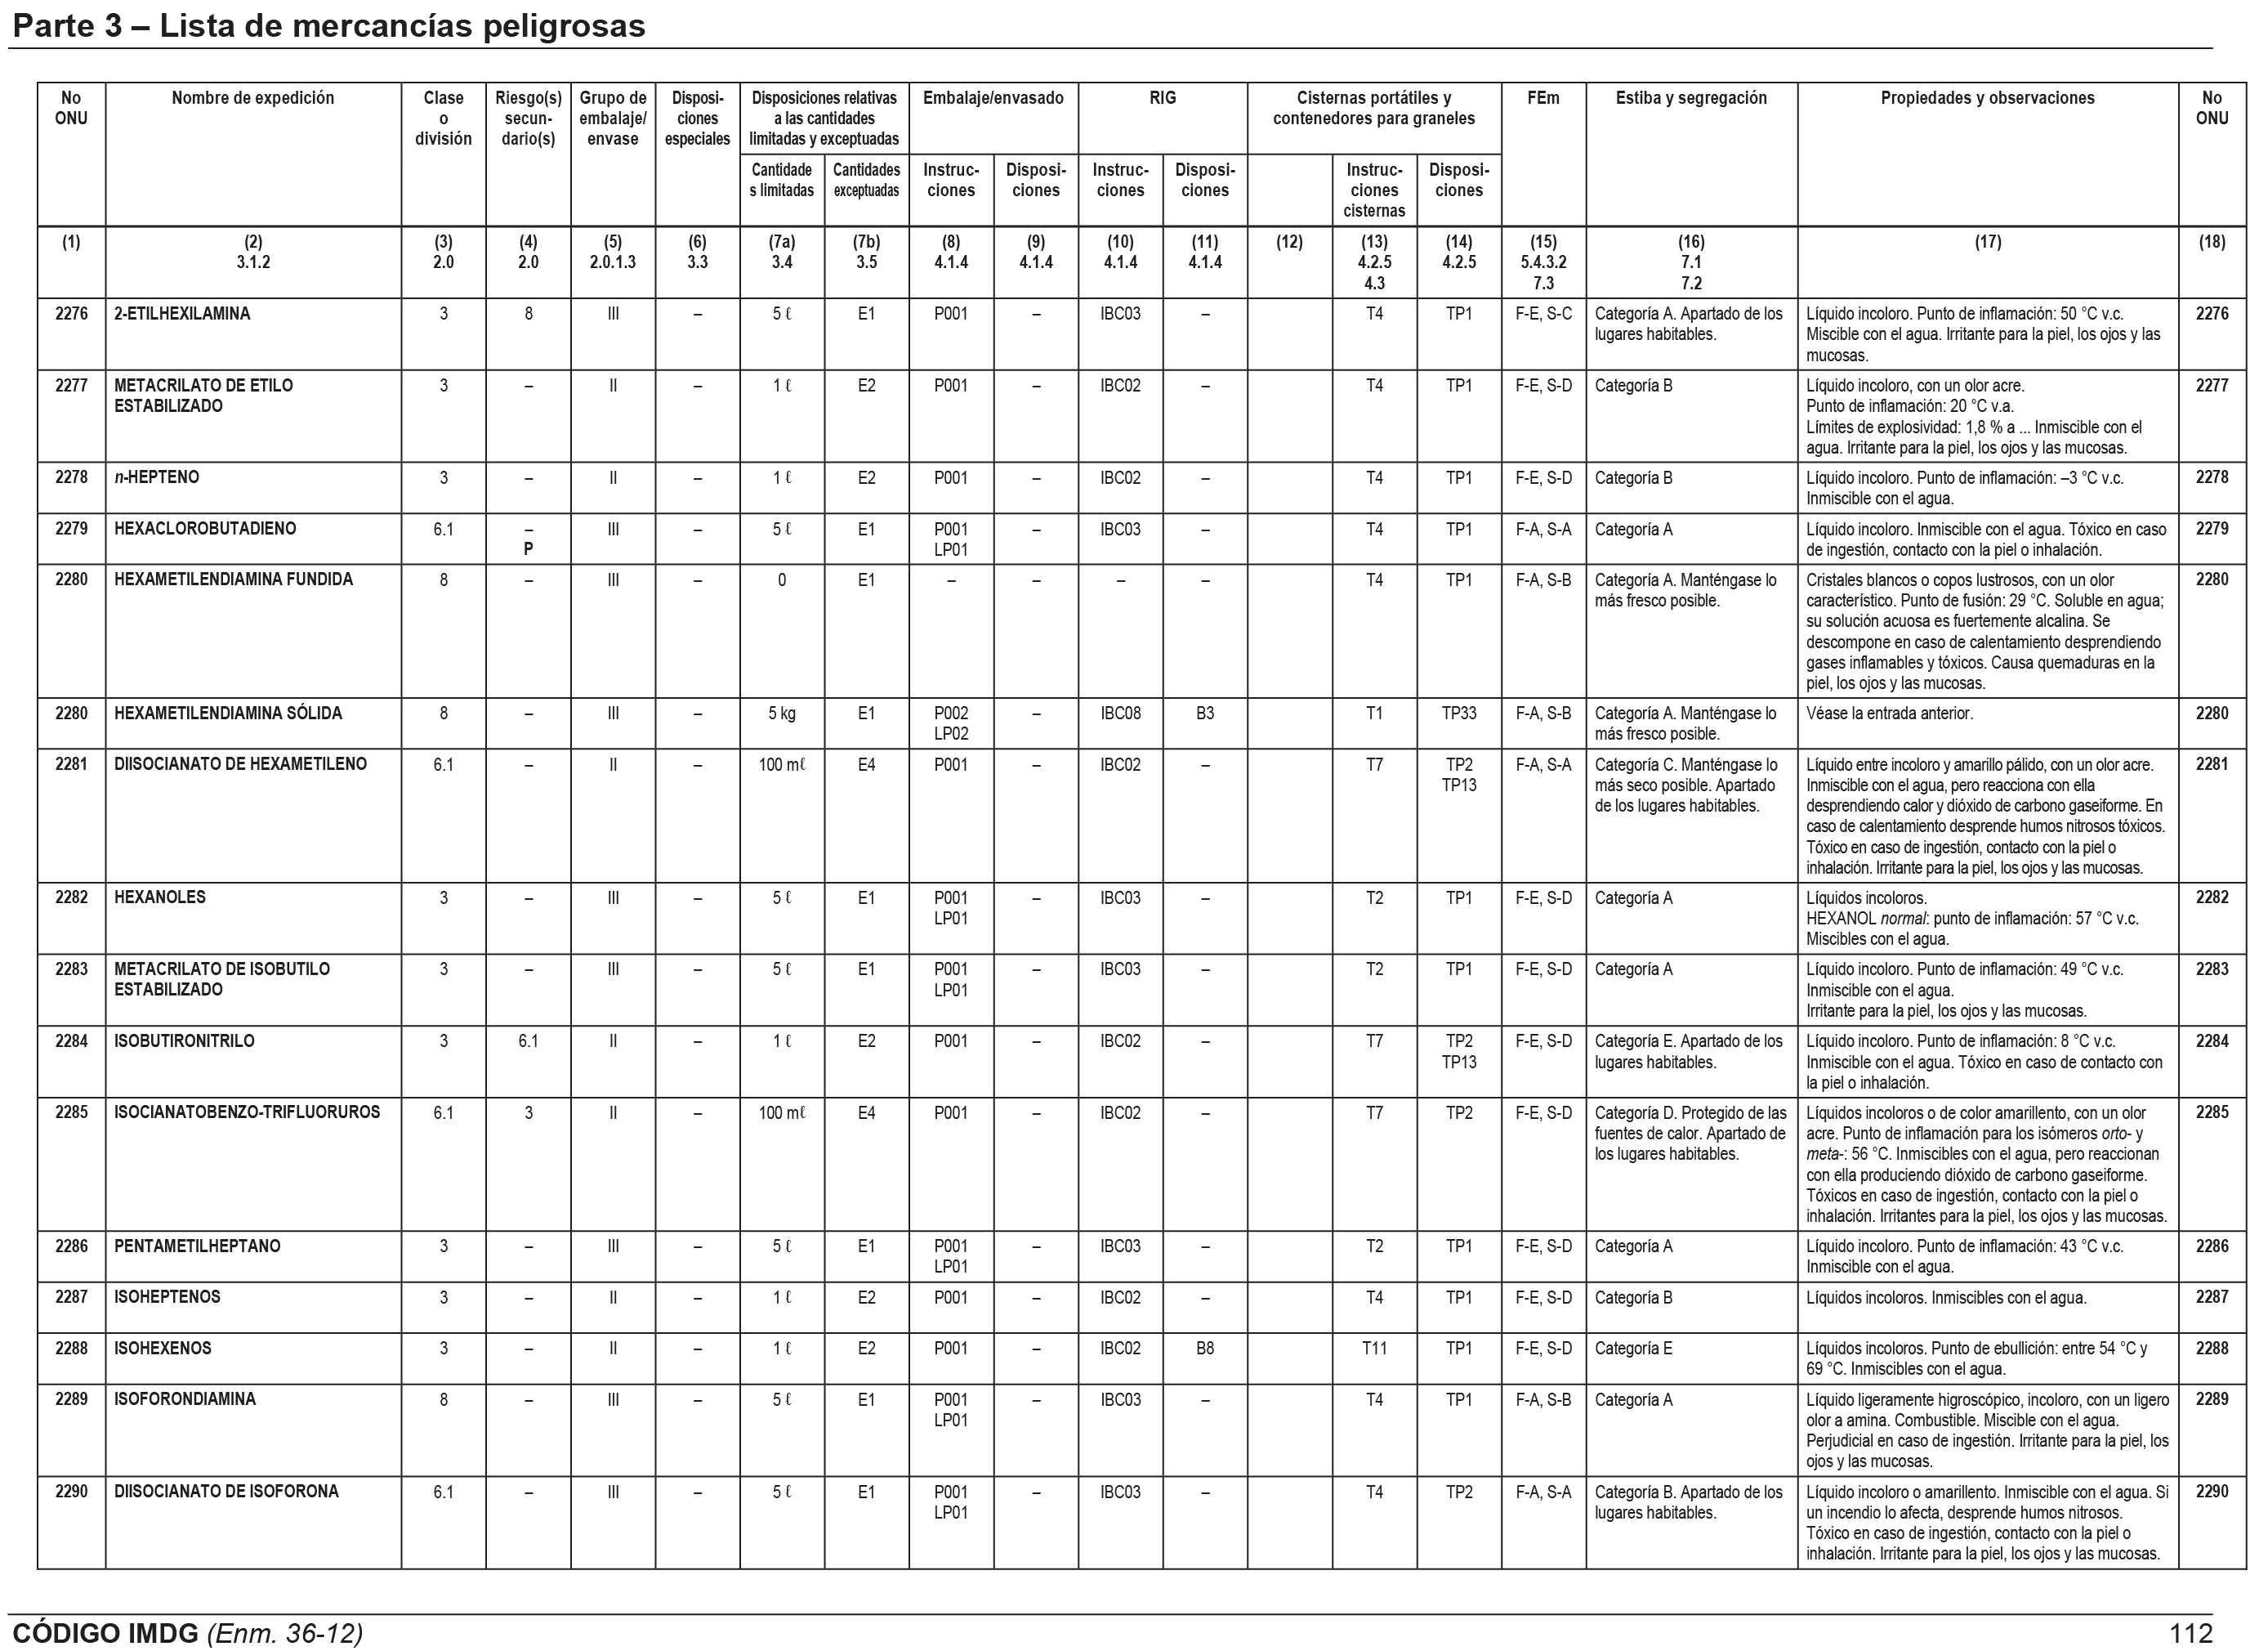
Task: Select ISOFORONDIAMINA row name
Action: click(x=185, y=1398)
